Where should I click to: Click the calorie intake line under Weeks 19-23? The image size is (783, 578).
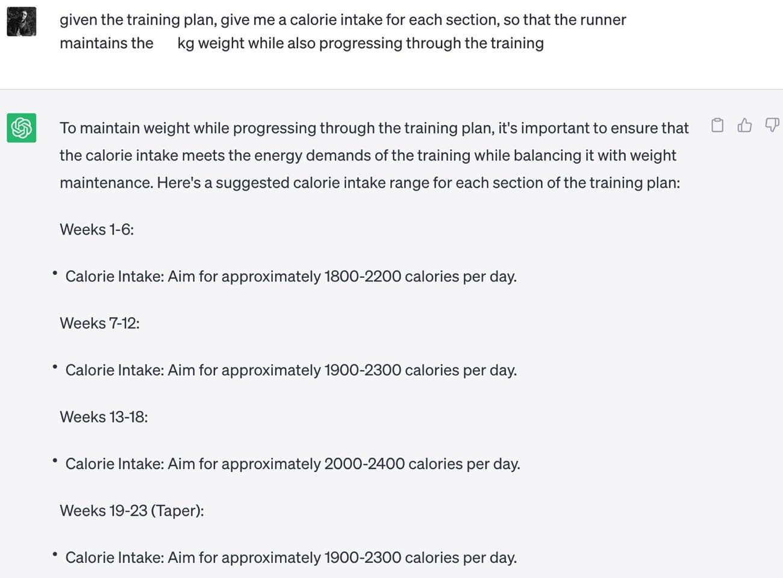[290, 558]
